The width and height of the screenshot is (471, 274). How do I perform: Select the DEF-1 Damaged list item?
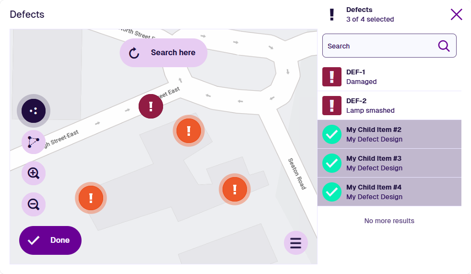[389, 77]
